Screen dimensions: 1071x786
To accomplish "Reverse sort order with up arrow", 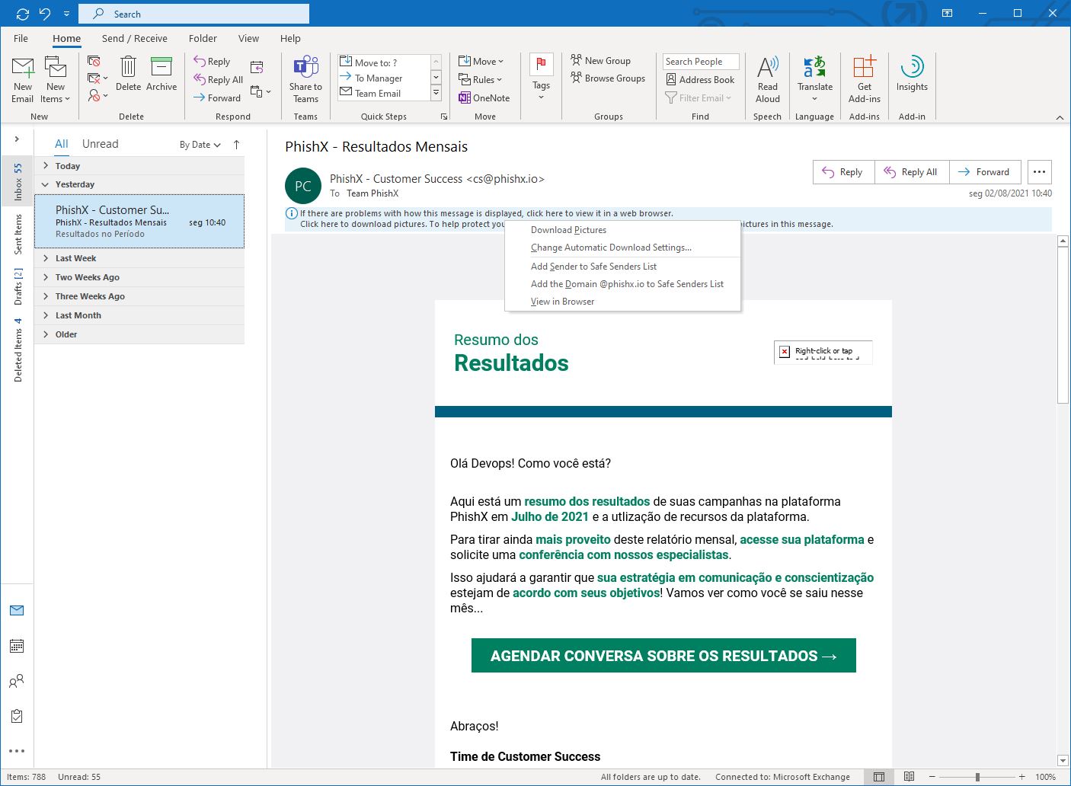I will point(236,144).
